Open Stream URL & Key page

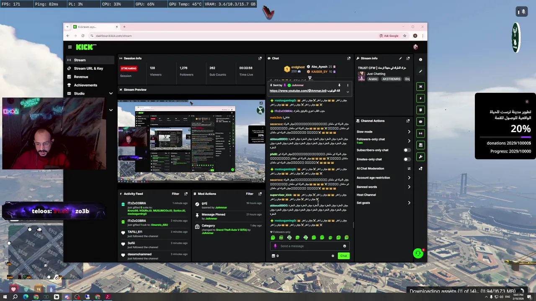(x=89, y=68)
